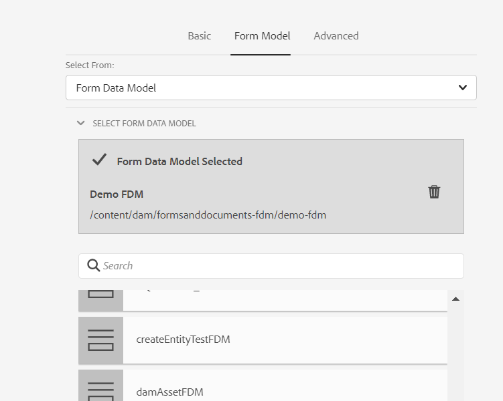Collapse the Select Form Data Model section chevron
503x401 pixels.
[x=81, y=123]
